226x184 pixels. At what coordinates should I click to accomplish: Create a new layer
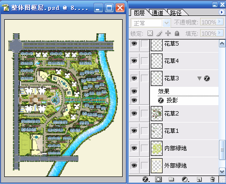click(x=199, y=179)
